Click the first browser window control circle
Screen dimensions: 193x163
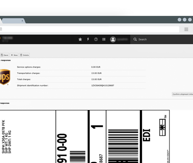[x=179, y=20]
